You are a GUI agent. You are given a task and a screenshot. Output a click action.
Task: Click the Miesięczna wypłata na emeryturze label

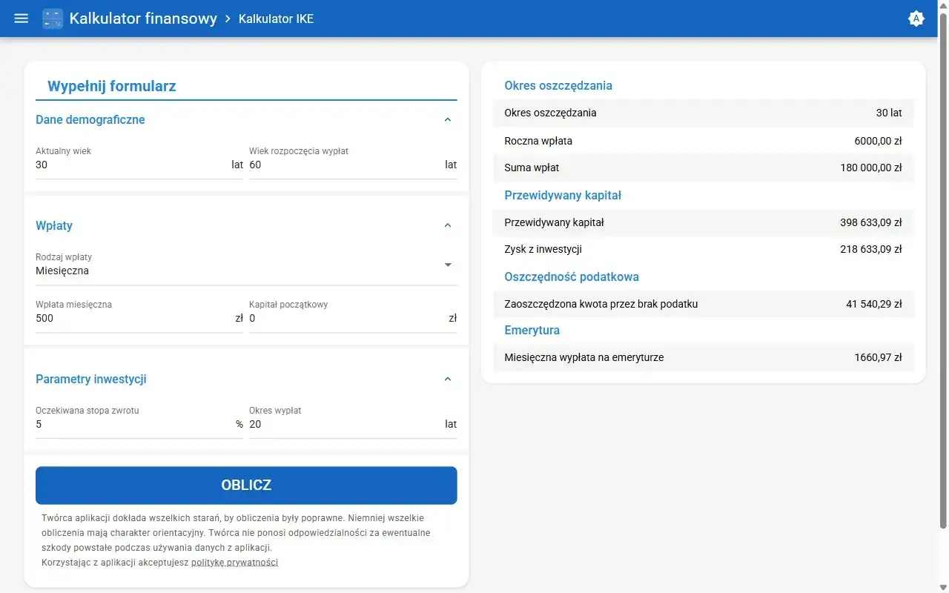click(584, 357)
